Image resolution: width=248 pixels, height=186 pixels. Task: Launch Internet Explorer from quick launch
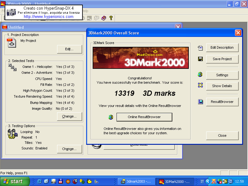39,181
